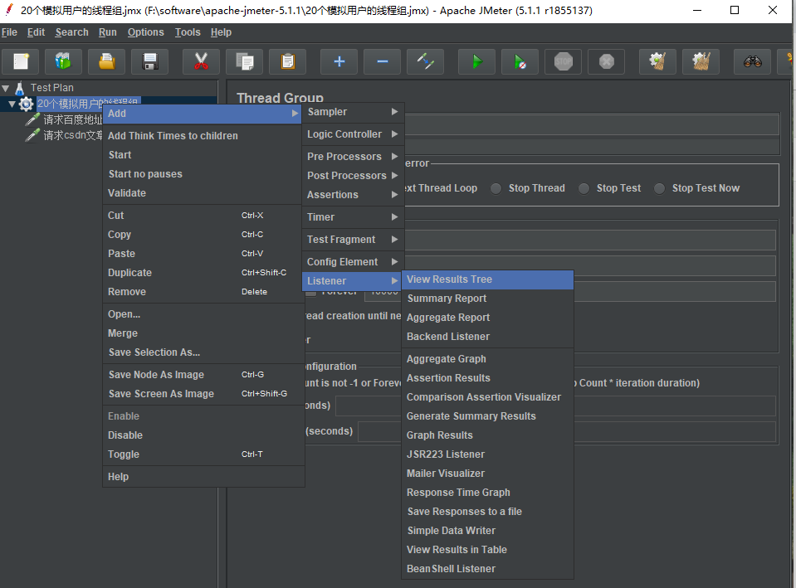796x588 pixels.
Task: Click the Stop toolbar icon
Action: pos(563,62)
